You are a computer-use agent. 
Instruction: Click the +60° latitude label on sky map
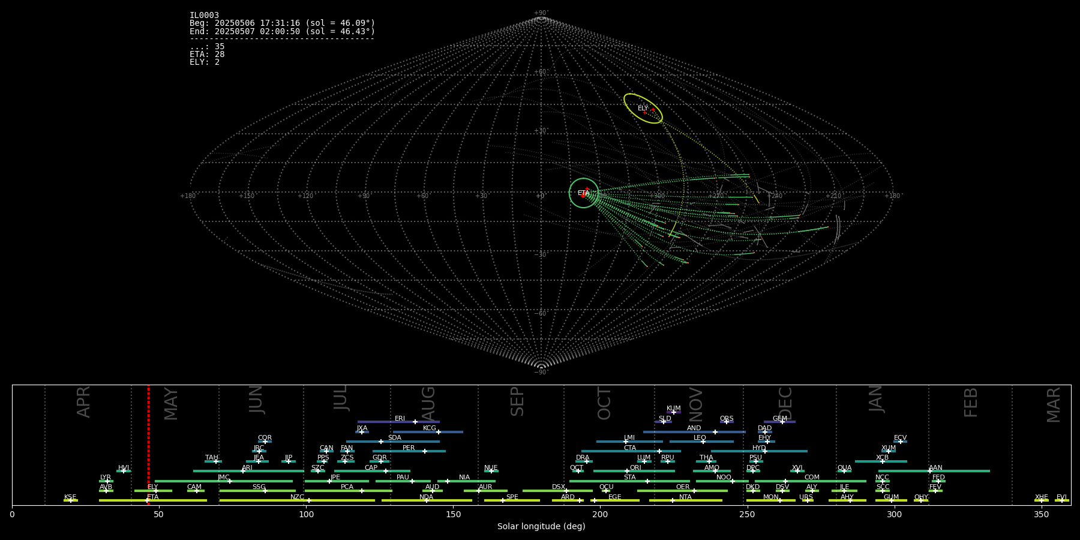coord(541,72)
